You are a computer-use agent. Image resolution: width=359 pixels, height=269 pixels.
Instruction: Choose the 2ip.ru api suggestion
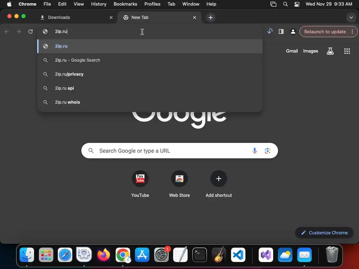(150, 88)
